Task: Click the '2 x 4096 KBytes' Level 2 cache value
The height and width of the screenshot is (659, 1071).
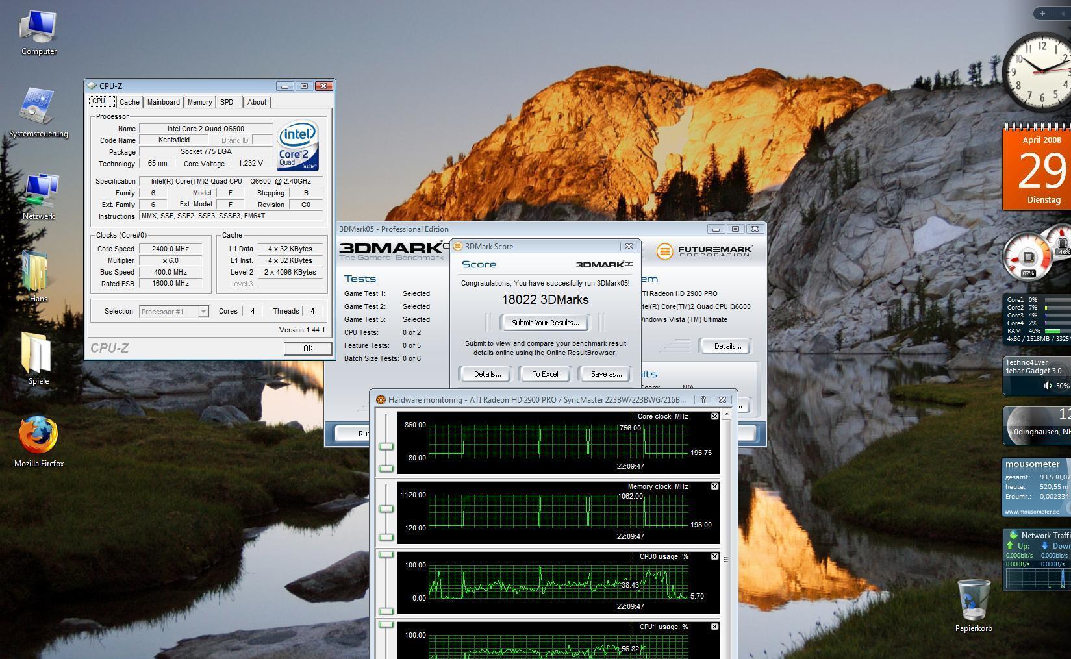Action: click(x=290, y=272)
